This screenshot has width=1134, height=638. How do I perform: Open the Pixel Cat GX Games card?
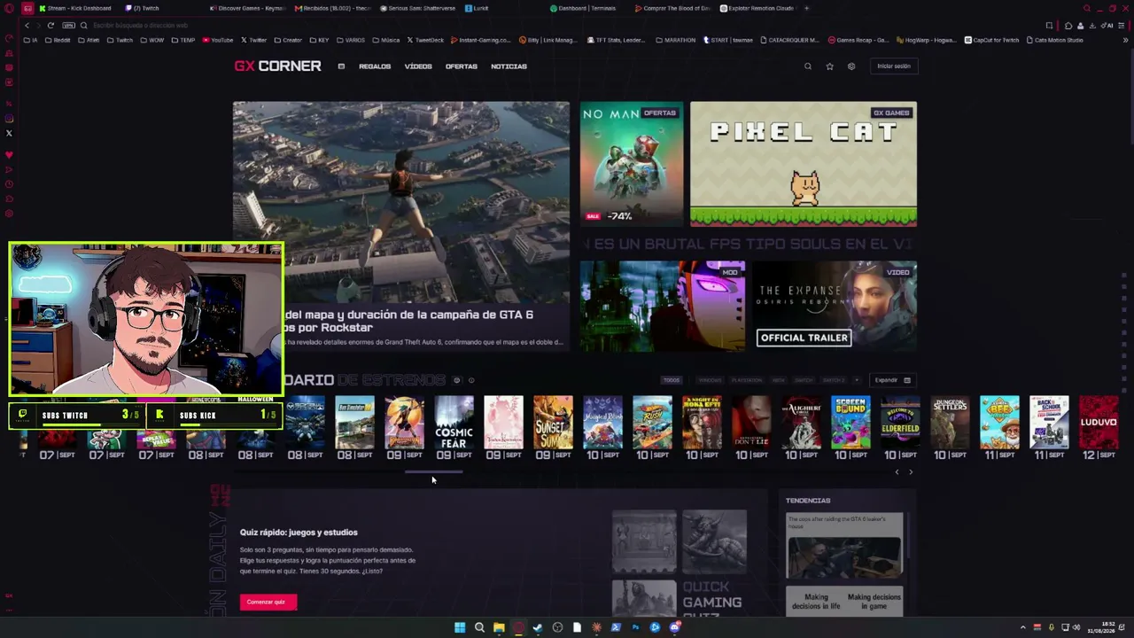click(x=804, y=164)
